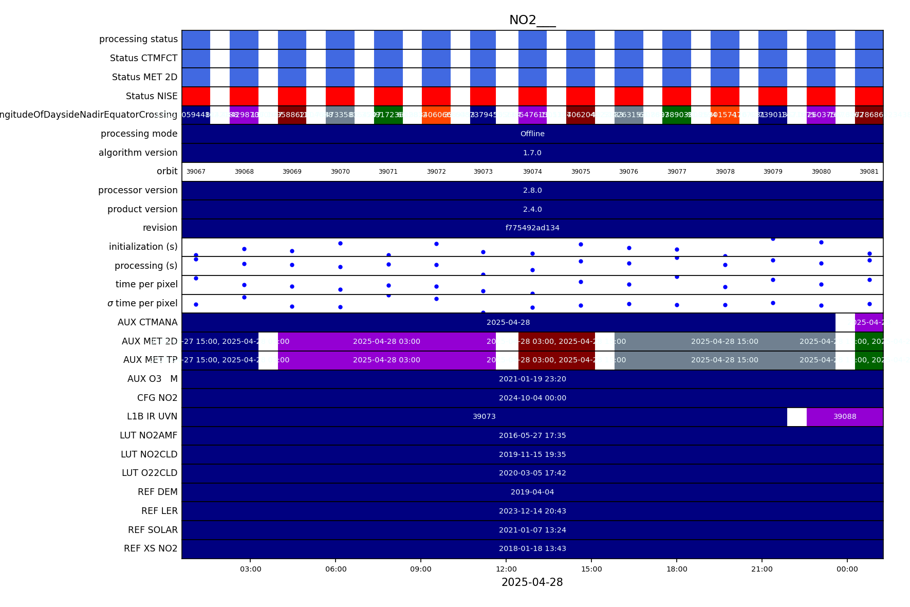Image resolution: width=910 pixels, height=607 pixels.
Task: Click green longitude block above orbit 39071
Action: coord(388,115)
